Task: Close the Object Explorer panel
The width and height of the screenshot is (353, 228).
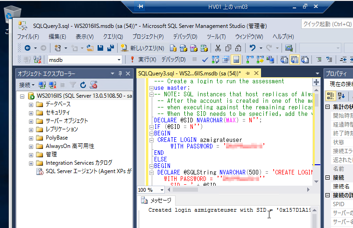Action: tap(128, 74)
